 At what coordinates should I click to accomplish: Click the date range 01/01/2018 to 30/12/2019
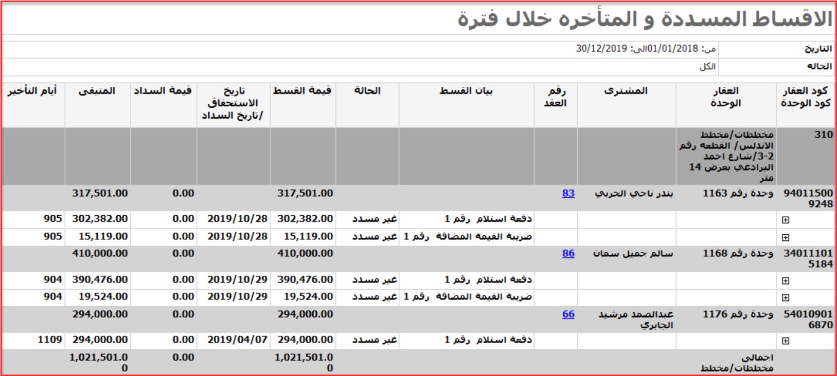646,49
